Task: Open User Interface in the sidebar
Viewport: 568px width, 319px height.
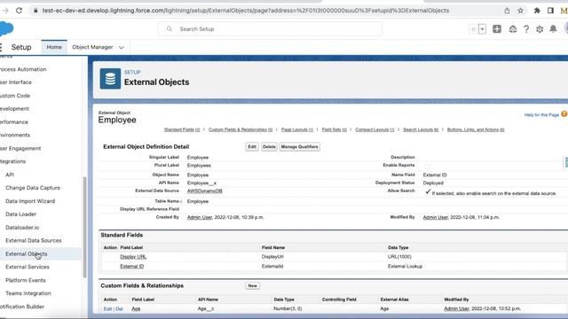Action: (16, 82)
